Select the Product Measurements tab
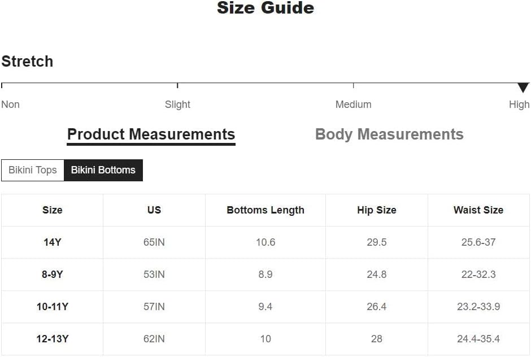Screen dimensions: 531x357 click(151, 135)
